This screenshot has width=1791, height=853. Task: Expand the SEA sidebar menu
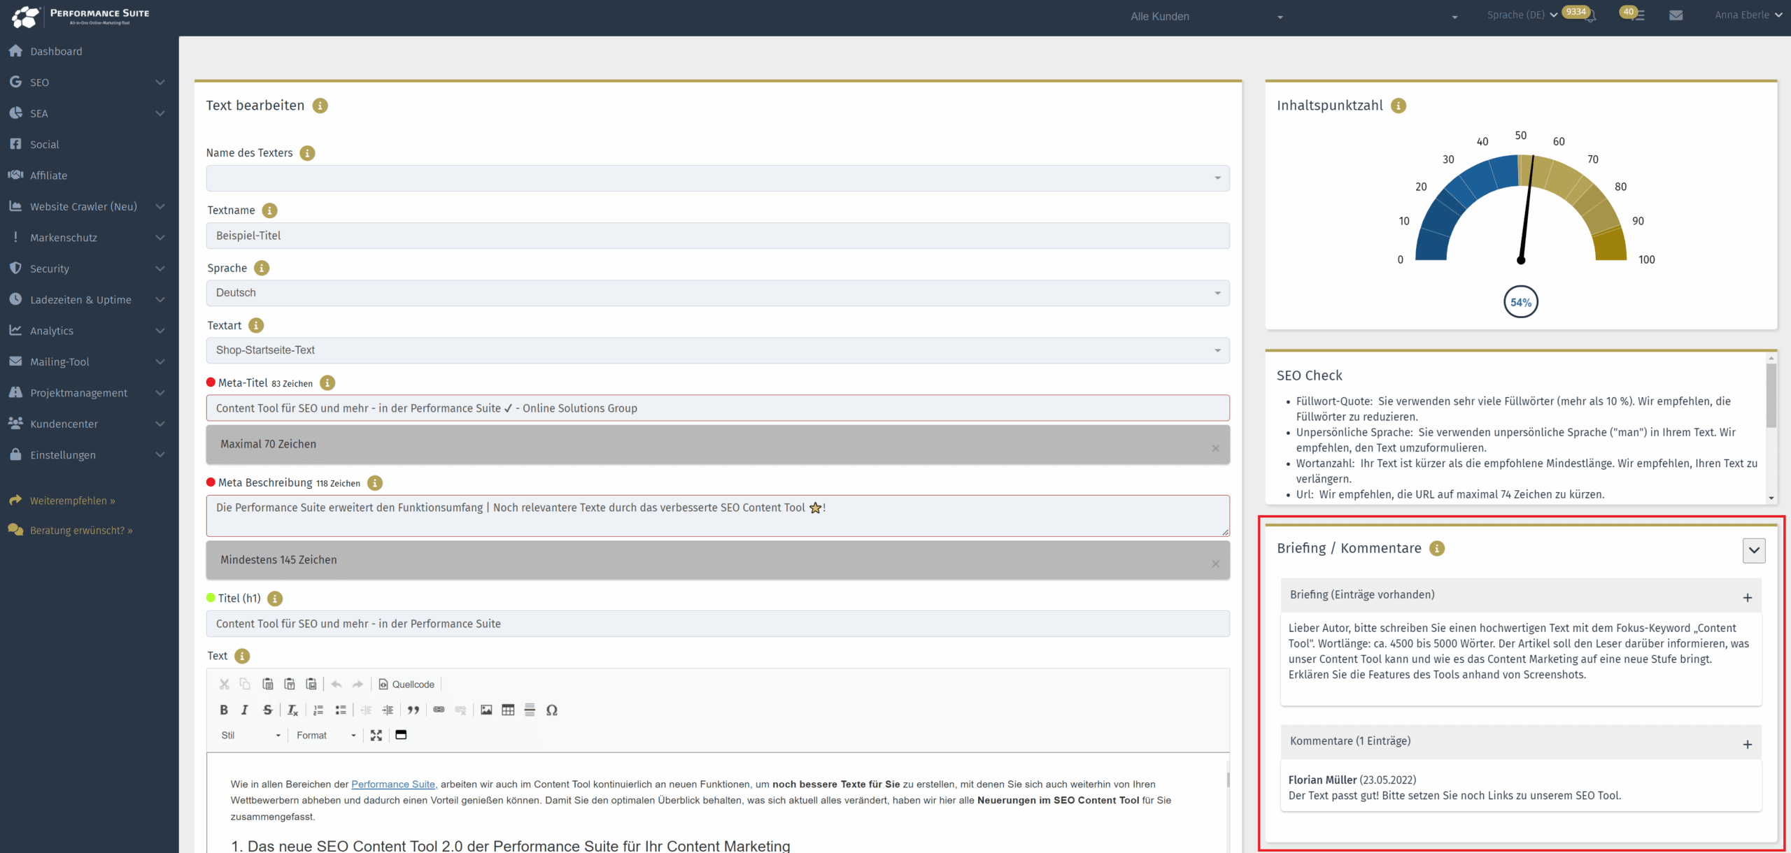(89, 113)
